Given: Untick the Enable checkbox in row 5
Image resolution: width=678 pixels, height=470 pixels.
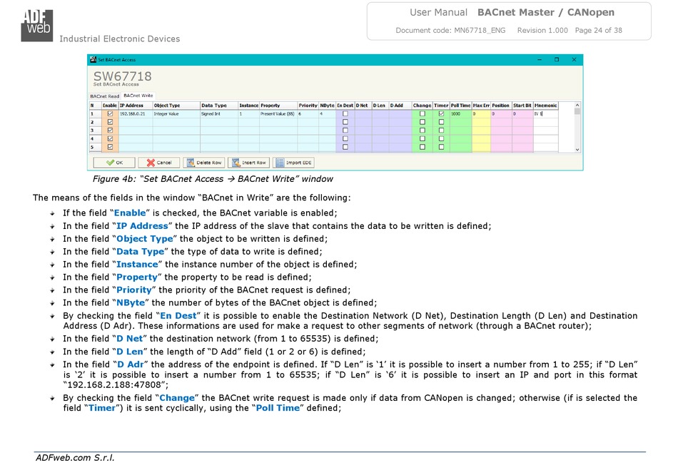Looking at the screenshot, I should [x=110, y=147].
